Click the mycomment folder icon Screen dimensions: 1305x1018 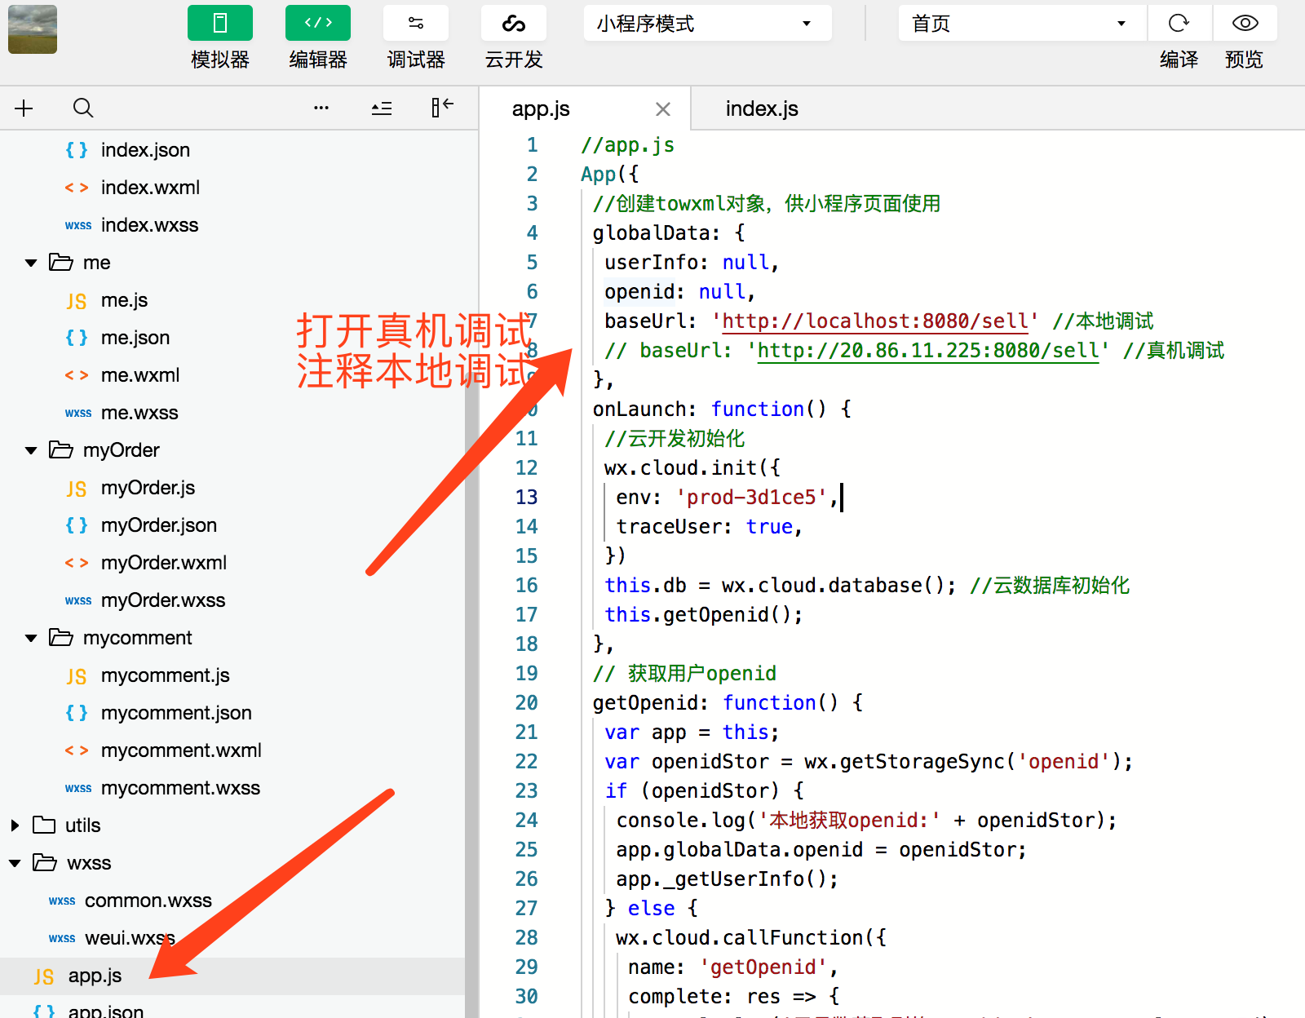pos(61,637)
